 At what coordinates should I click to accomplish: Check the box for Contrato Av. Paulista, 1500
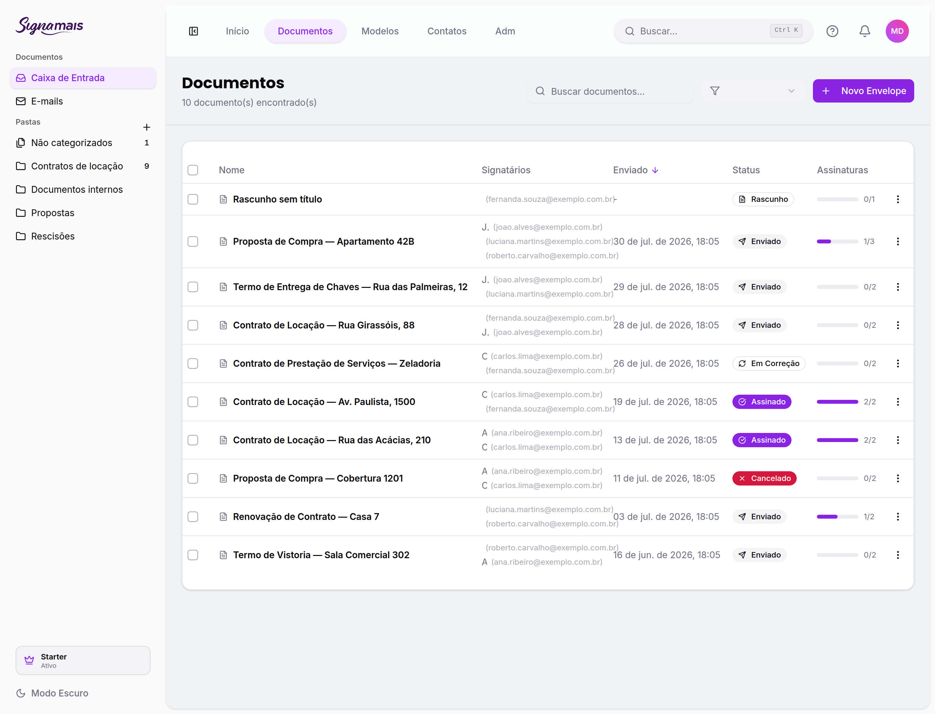(193, 402)
